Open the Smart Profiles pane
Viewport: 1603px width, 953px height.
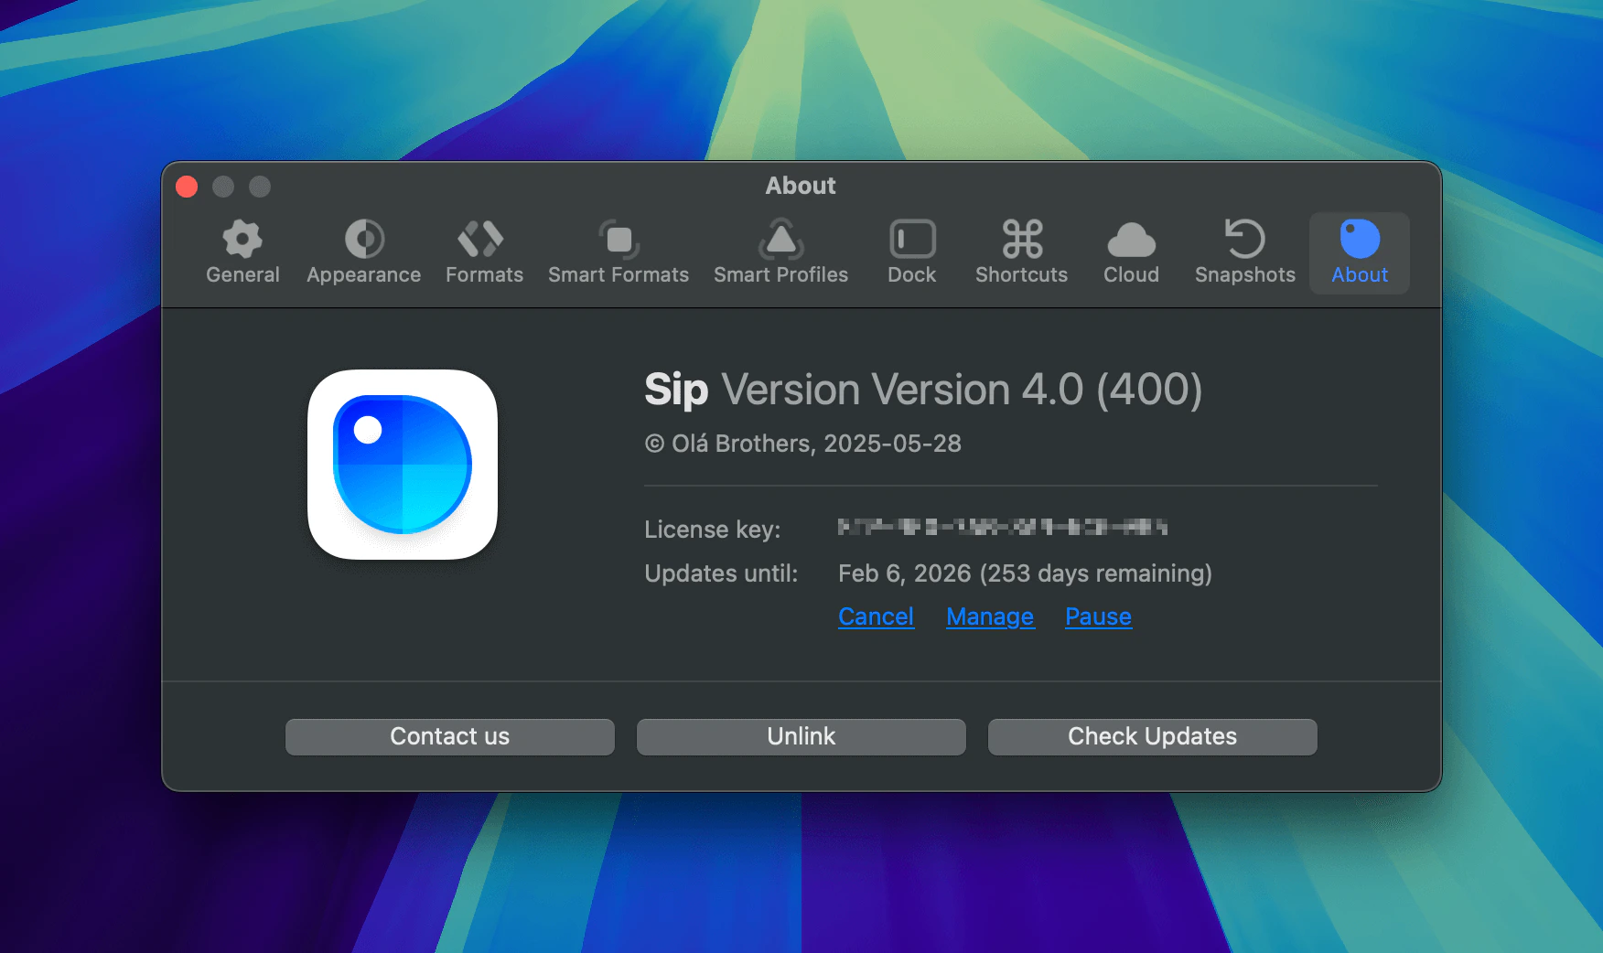coord(780,253)
